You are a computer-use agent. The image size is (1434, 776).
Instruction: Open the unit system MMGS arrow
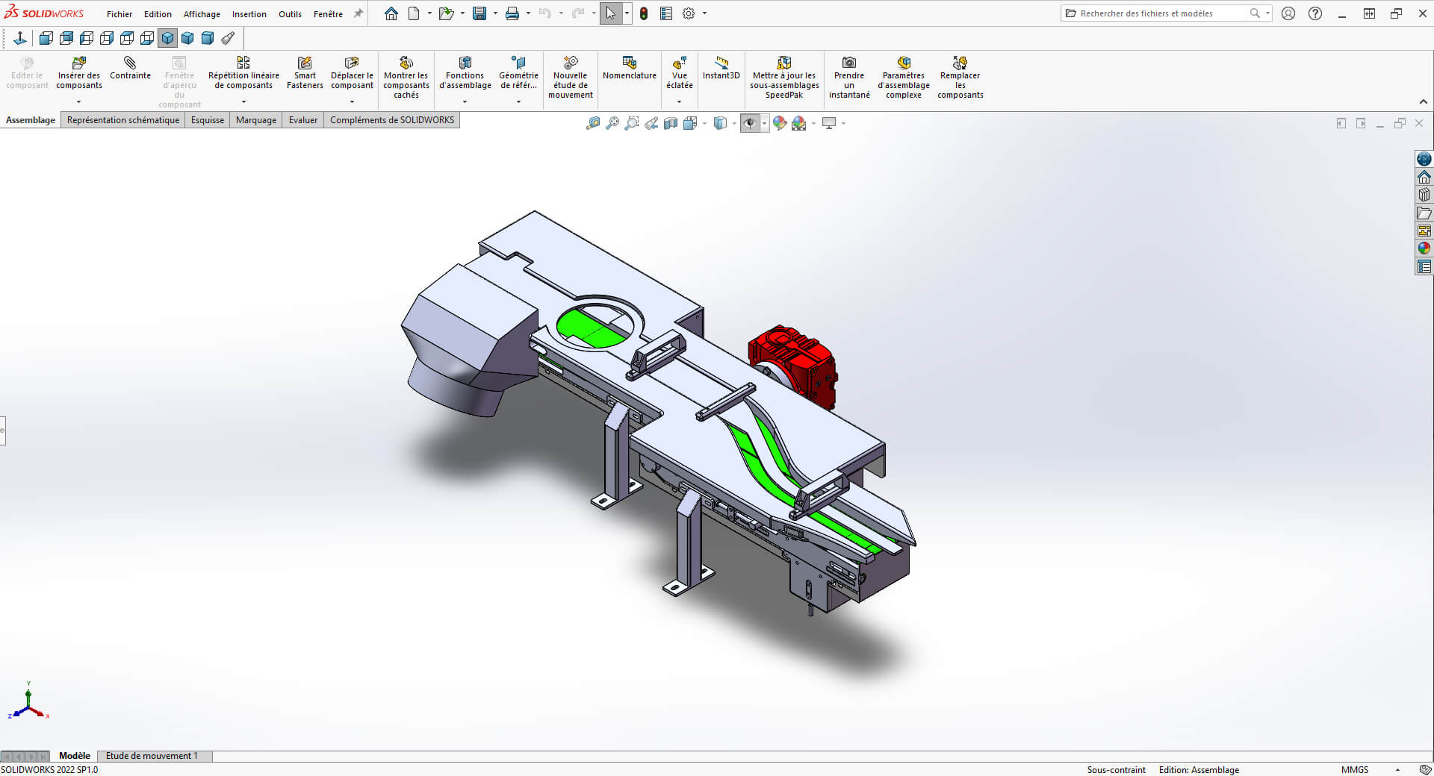(x=1397, y=770)
